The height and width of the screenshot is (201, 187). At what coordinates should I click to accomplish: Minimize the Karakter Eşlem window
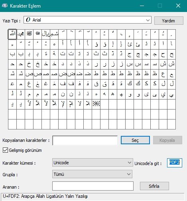click(142, 6)
